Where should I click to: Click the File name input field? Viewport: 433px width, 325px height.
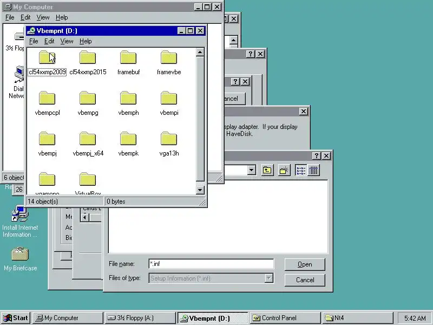[211, 264]
